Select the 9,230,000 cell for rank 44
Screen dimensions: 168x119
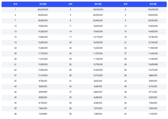pos(98,86)
